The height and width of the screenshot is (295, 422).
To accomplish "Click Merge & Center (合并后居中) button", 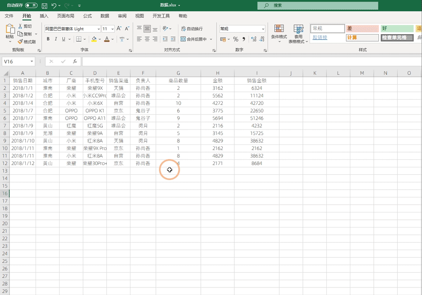I will click(x=194, y=39).
